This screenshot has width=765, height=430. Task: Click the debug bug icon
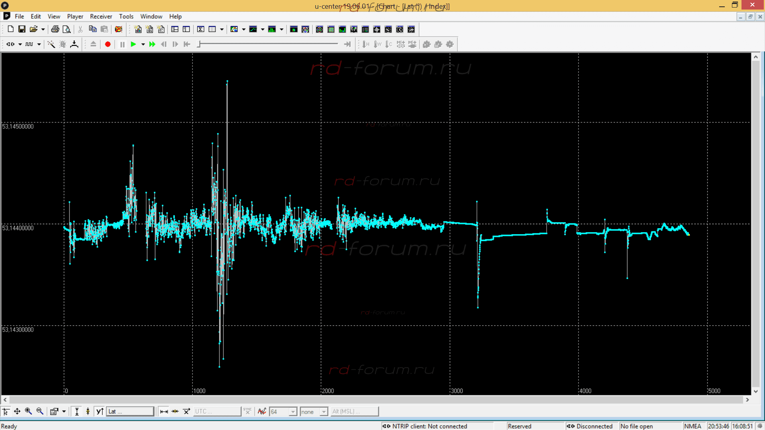(x=63, y=44)
